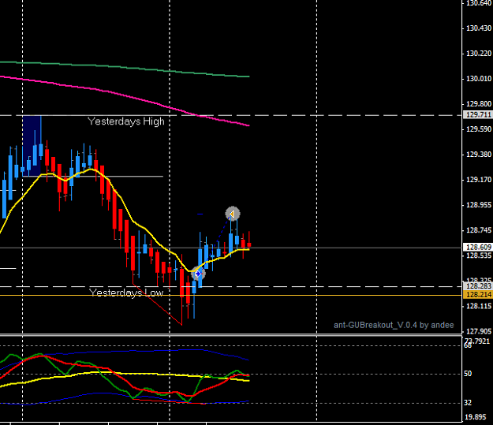
Task: Click the 'Yesterdays Low' line label
Action: (x=126, y=293)
